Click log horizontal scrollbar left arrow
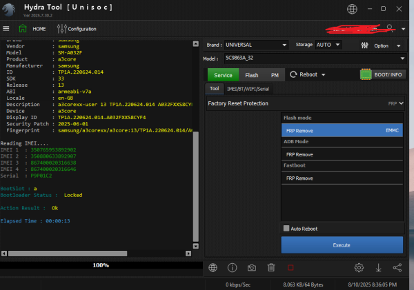 [4, 253]
